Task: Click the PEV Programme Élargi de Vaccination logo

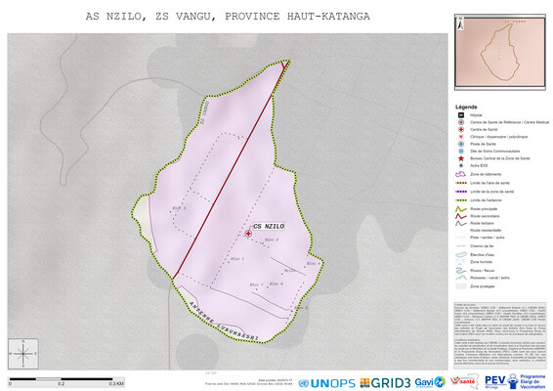Action: (515, 381)
